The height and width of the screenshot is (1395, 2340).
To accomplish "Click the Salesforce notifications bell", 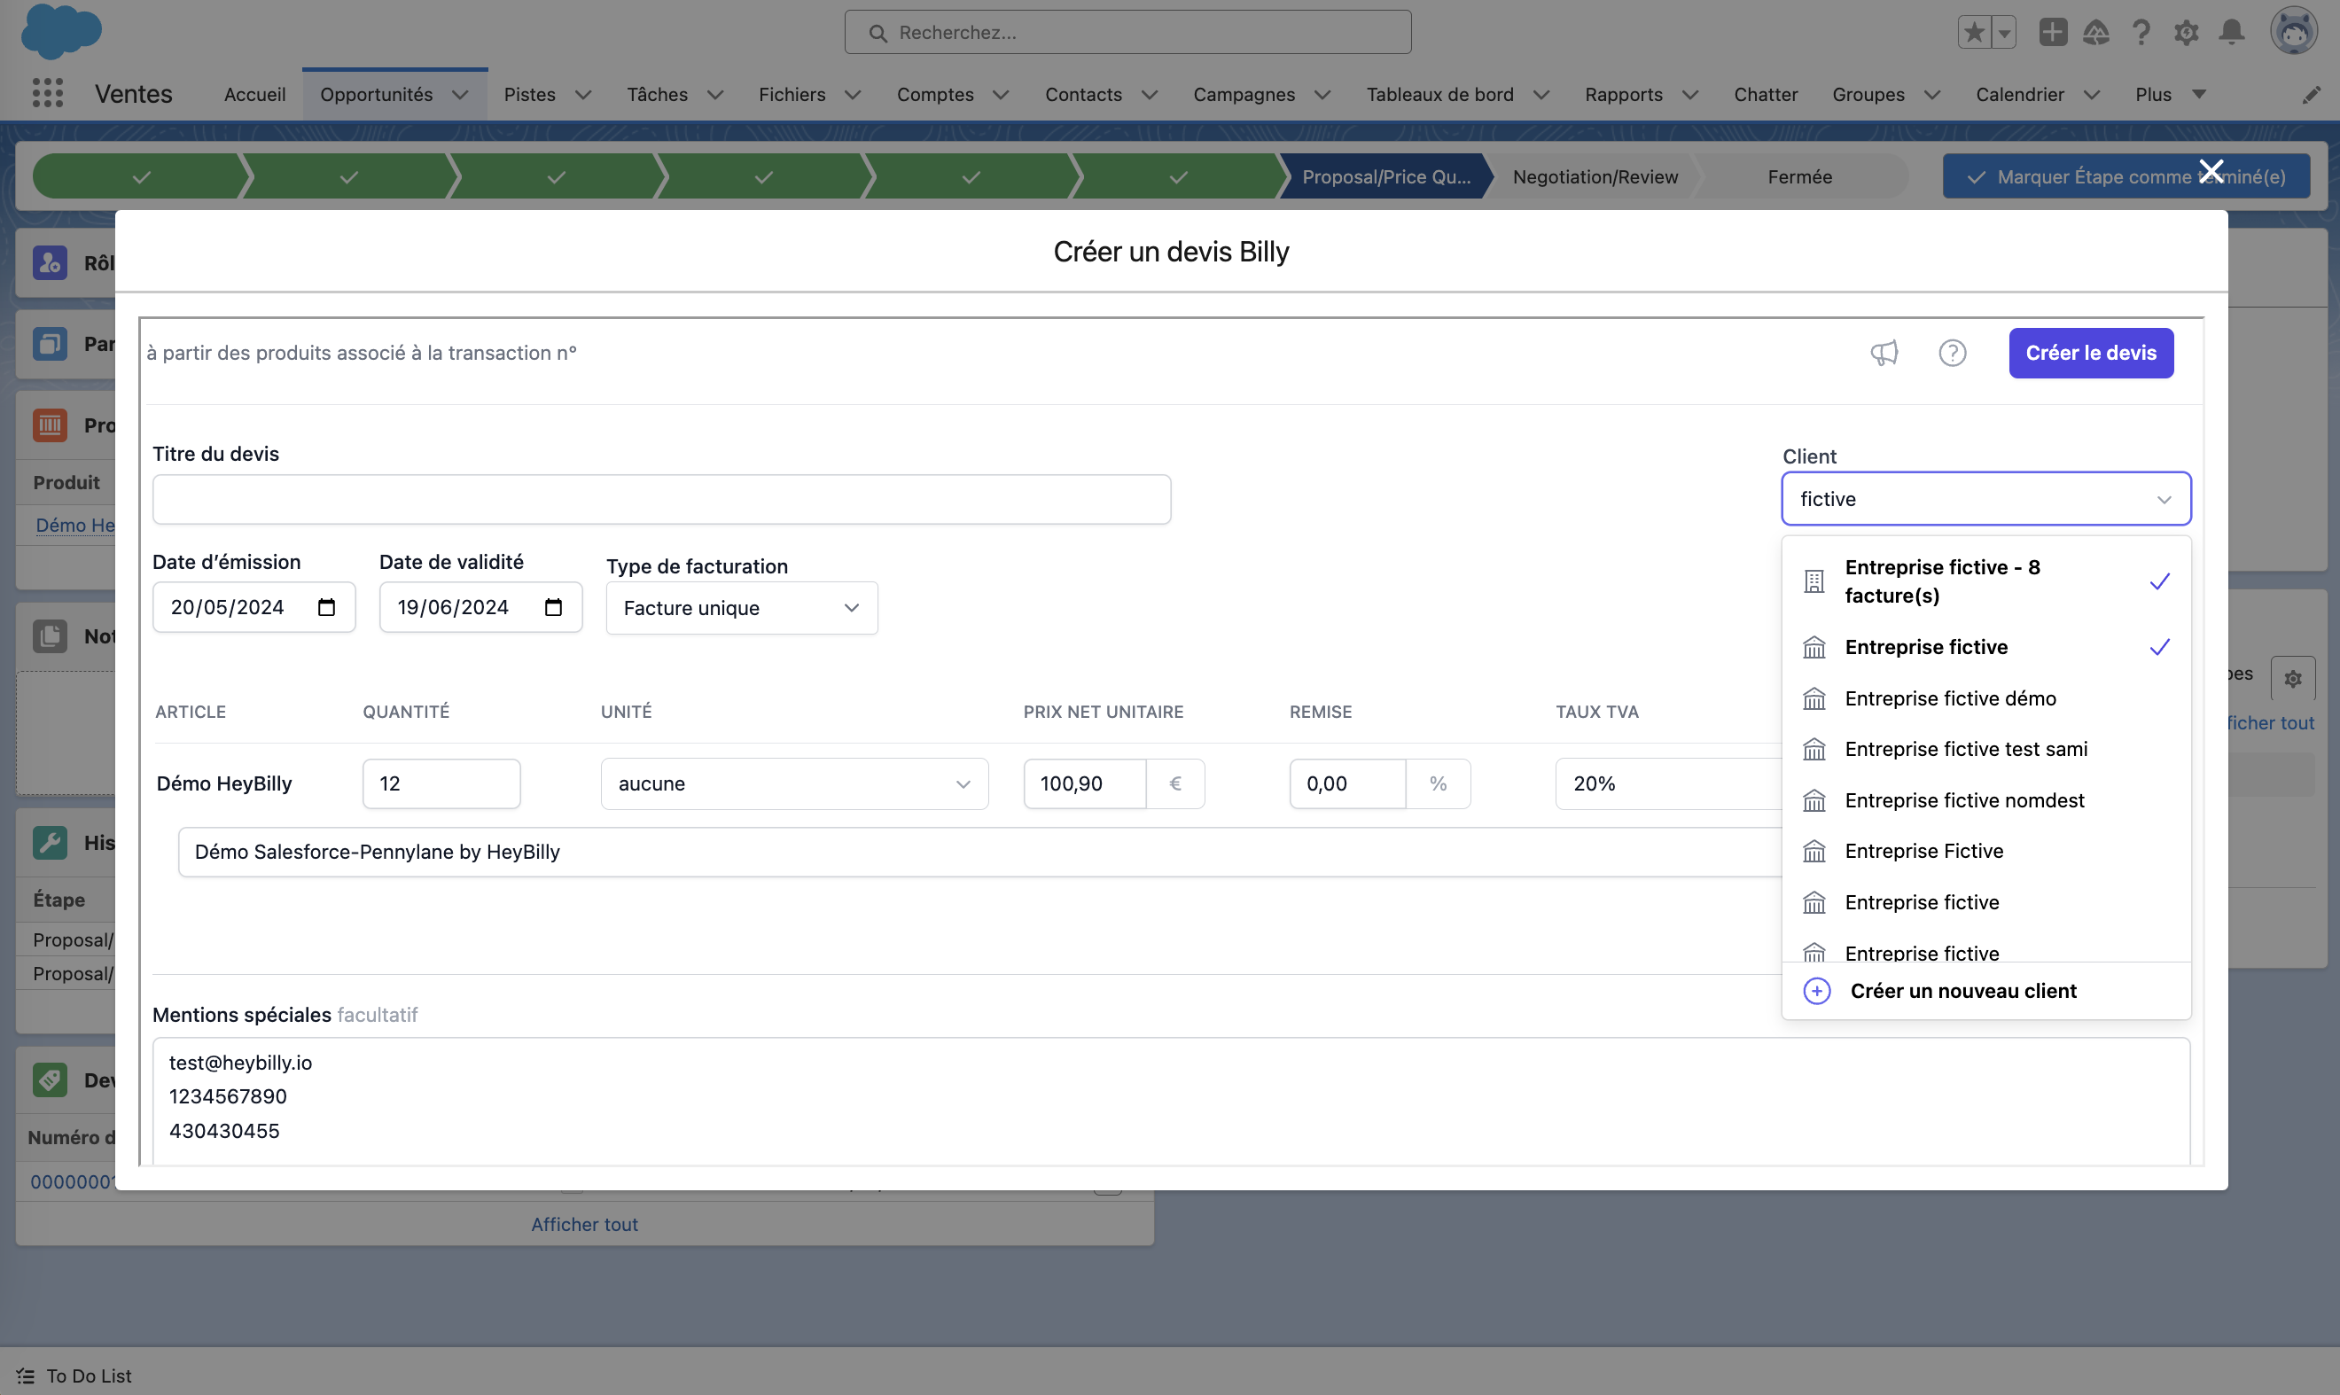I will pos(2231,32).
